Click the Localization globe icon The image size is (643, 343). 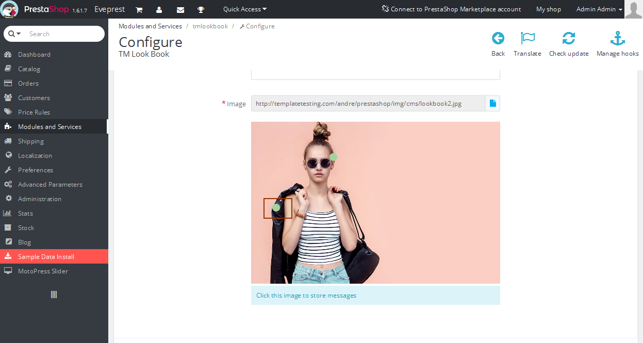tap(8, 155)
